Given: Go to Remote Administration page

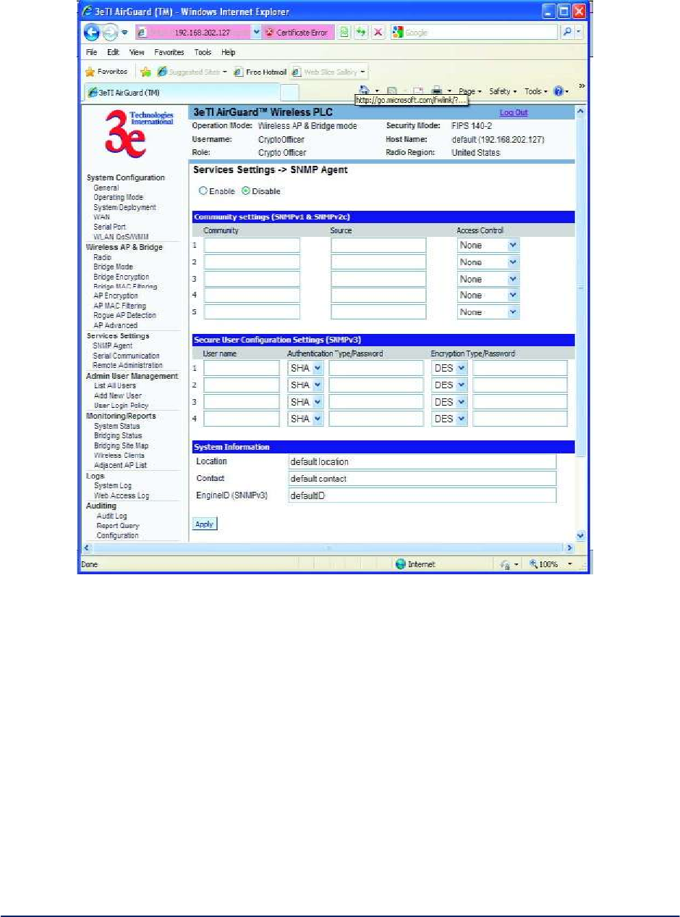Looking at the screenshot, I should 127,366.
